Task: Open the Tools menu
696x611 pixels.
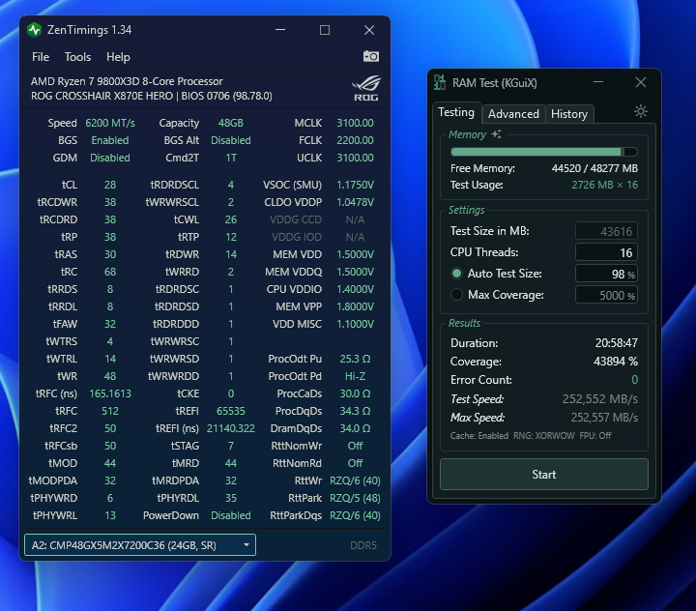Action: click(77, 57)
